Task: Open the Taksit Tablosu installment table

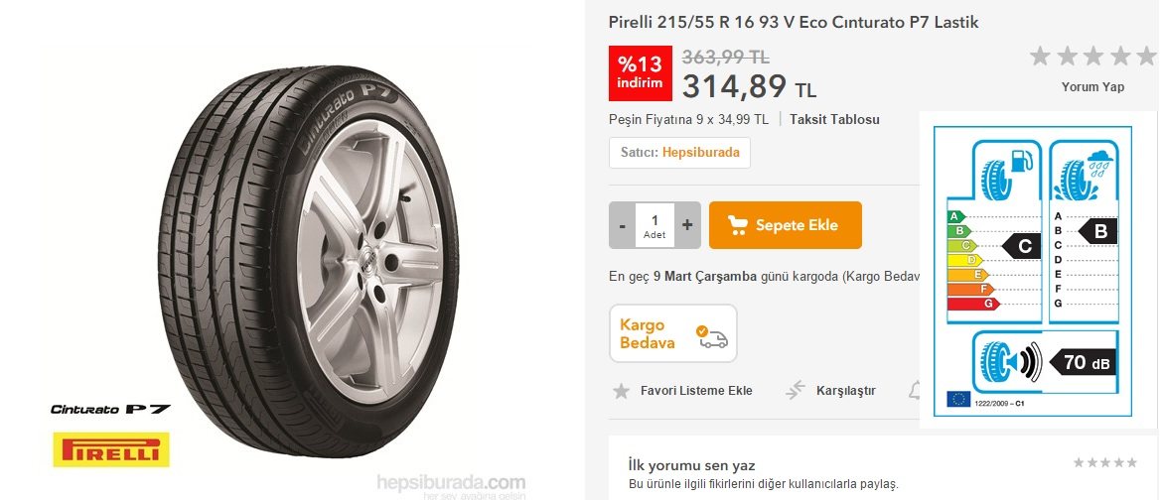Action: coord(834,119)
